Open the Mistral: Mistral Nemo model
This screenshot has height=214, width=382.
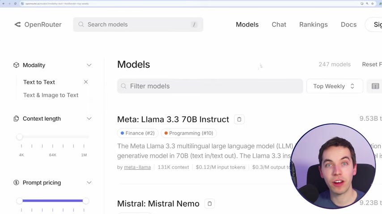(158, 204)
